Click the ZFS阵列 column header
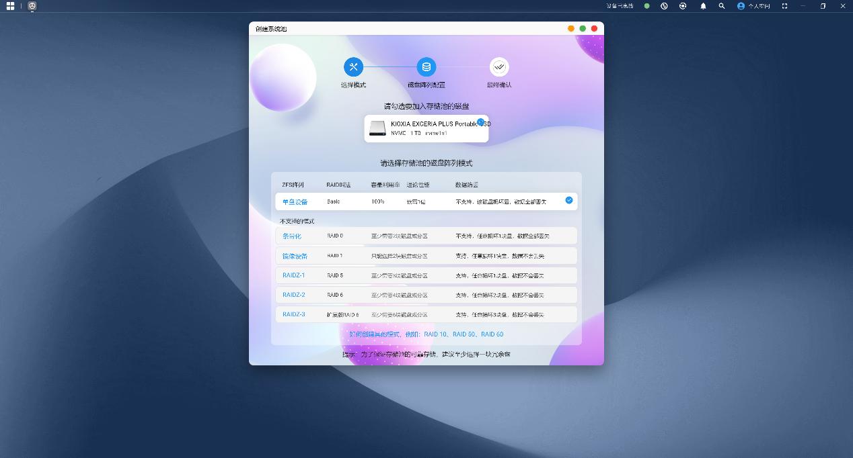 [293, 185]
